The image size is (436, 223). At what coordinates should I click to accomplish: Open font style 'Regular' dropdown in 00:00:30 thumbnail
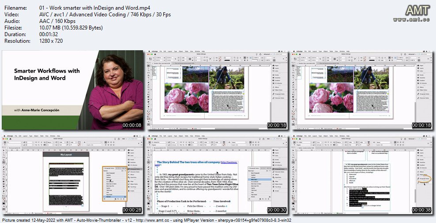159,145
